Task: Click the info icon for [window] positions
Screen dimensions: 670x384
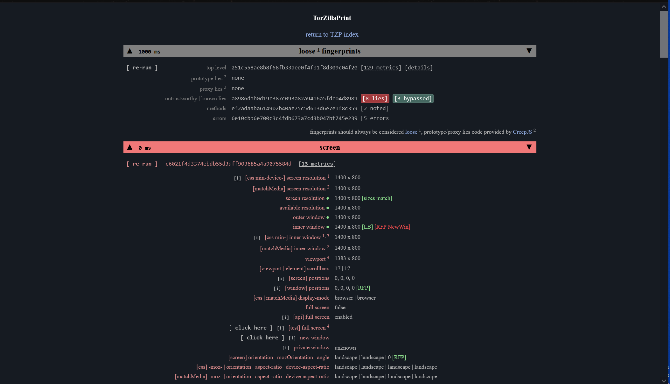Action: point(277,288)
